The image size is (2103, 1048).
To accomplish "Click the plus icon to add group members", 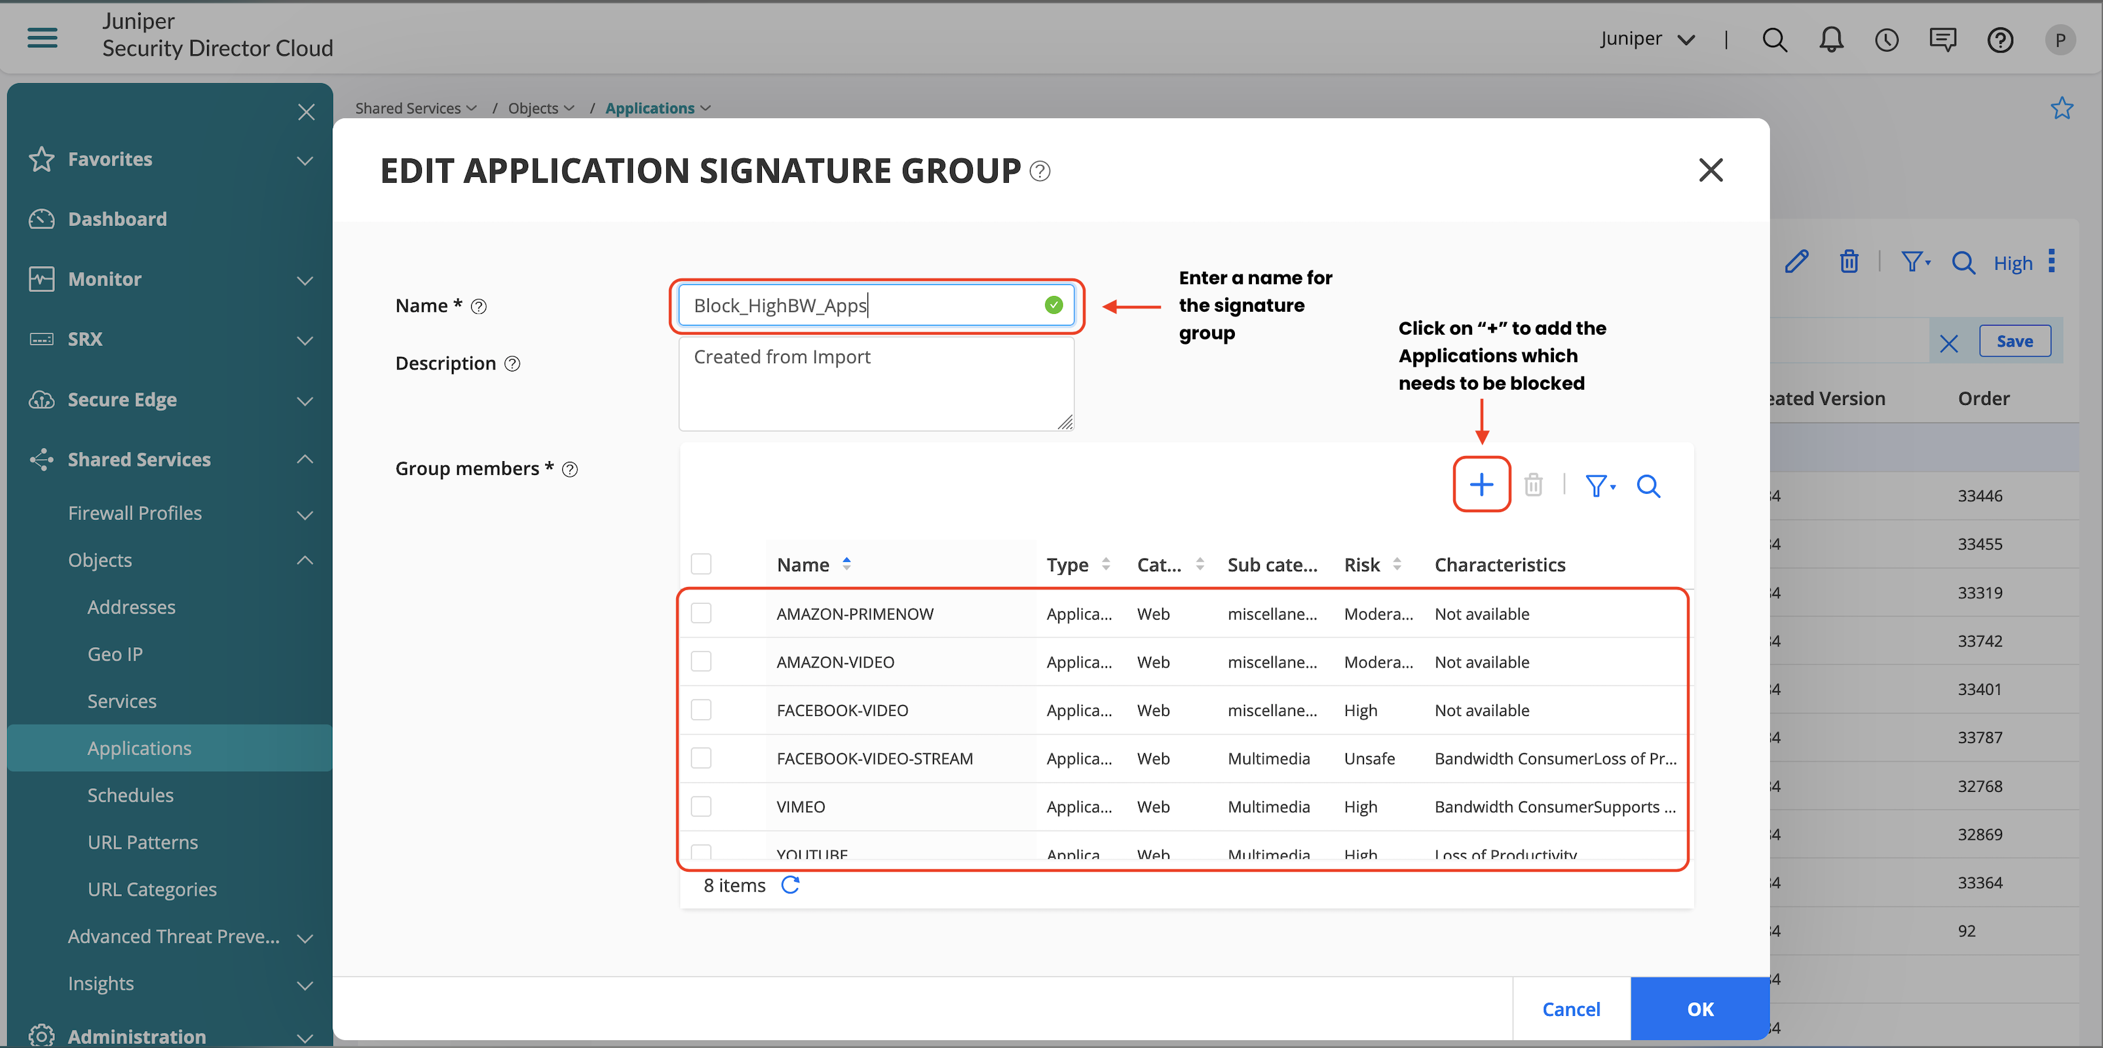I will pos(1481,485).
